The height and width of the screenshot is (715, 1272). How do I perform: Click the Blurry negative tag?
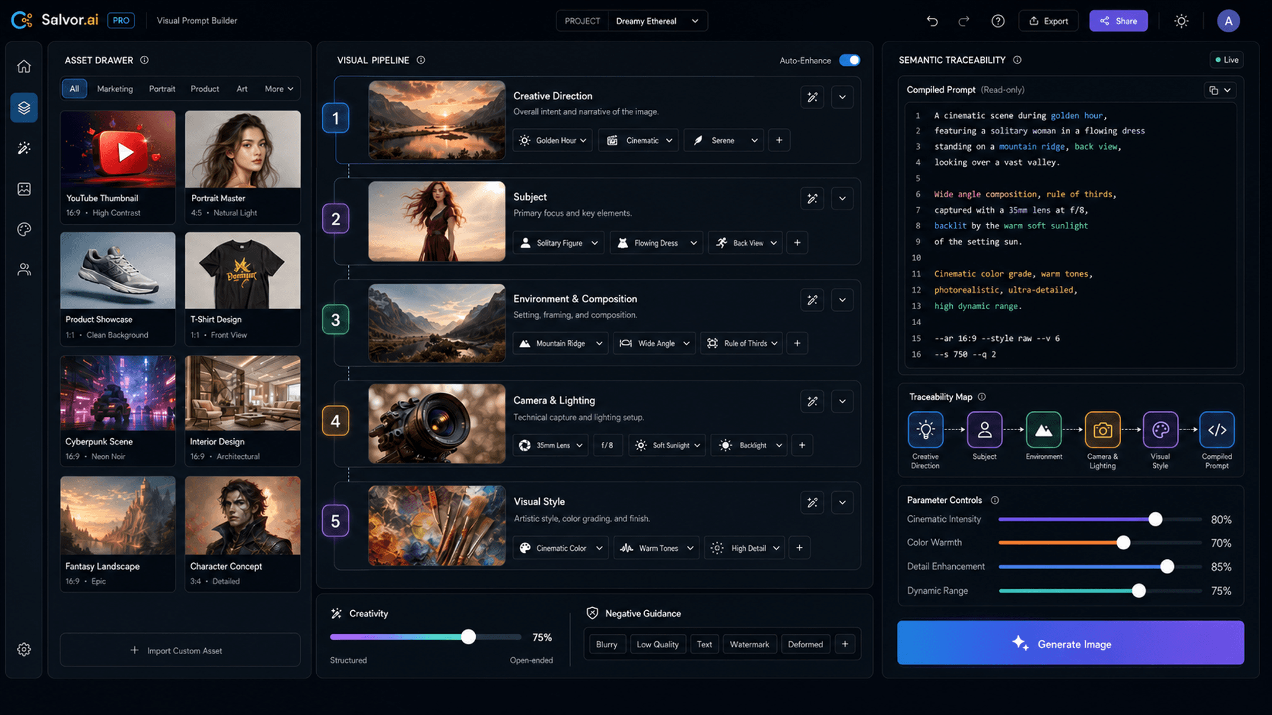pos(606,644)
